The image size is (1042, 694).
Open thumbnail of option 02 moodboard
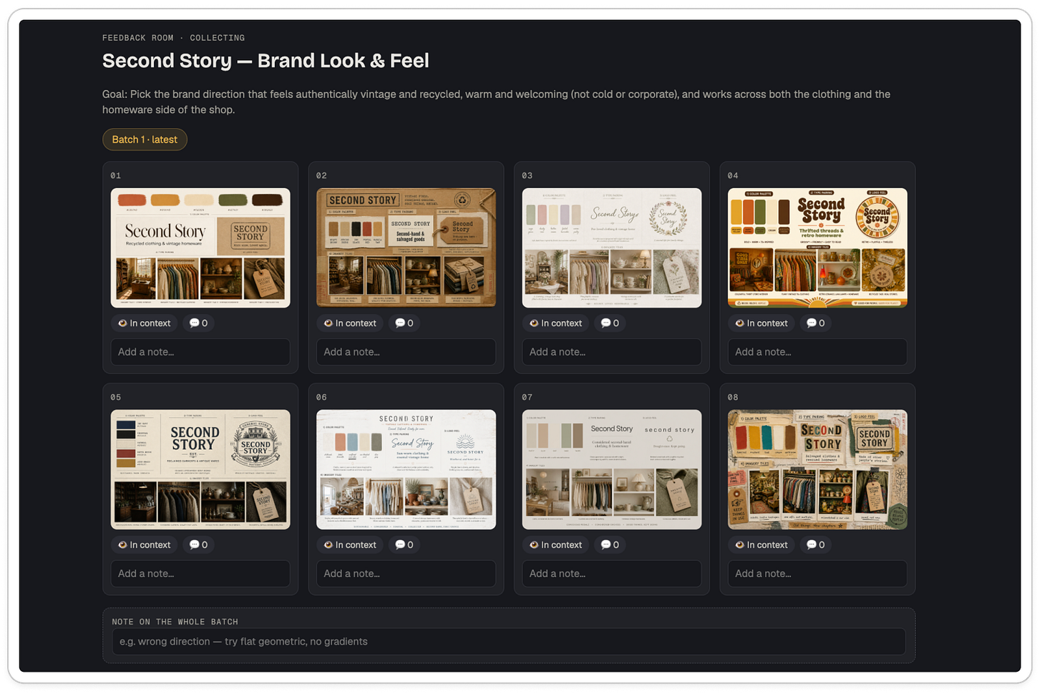(406, 248)
